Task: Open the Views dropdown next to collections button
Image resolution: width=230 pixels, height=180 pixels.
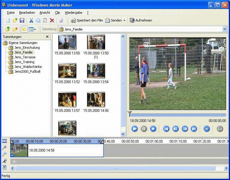Action: 32,29
